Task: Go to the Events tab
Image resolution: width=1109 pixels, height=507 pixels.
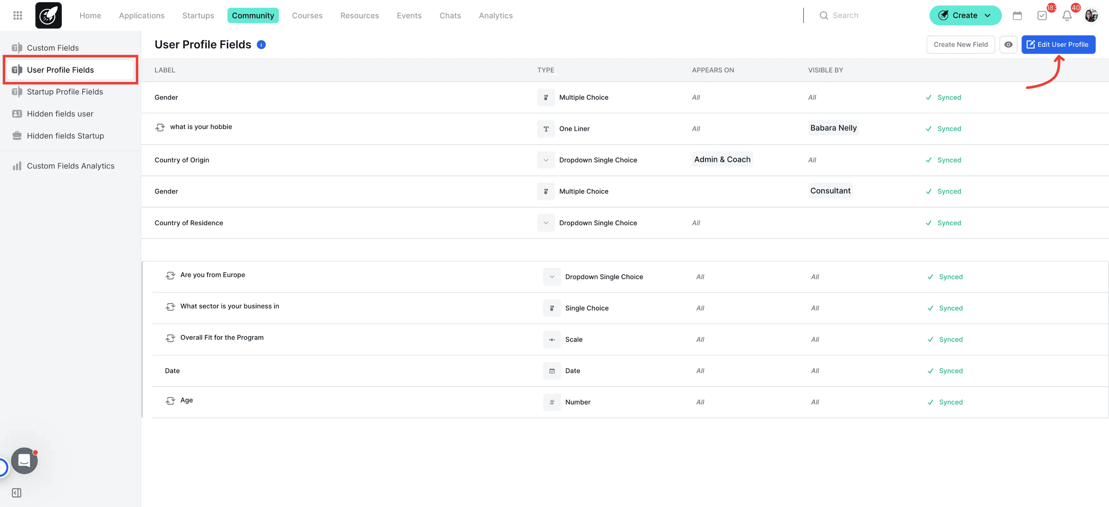Action: [x=409, y=15]
